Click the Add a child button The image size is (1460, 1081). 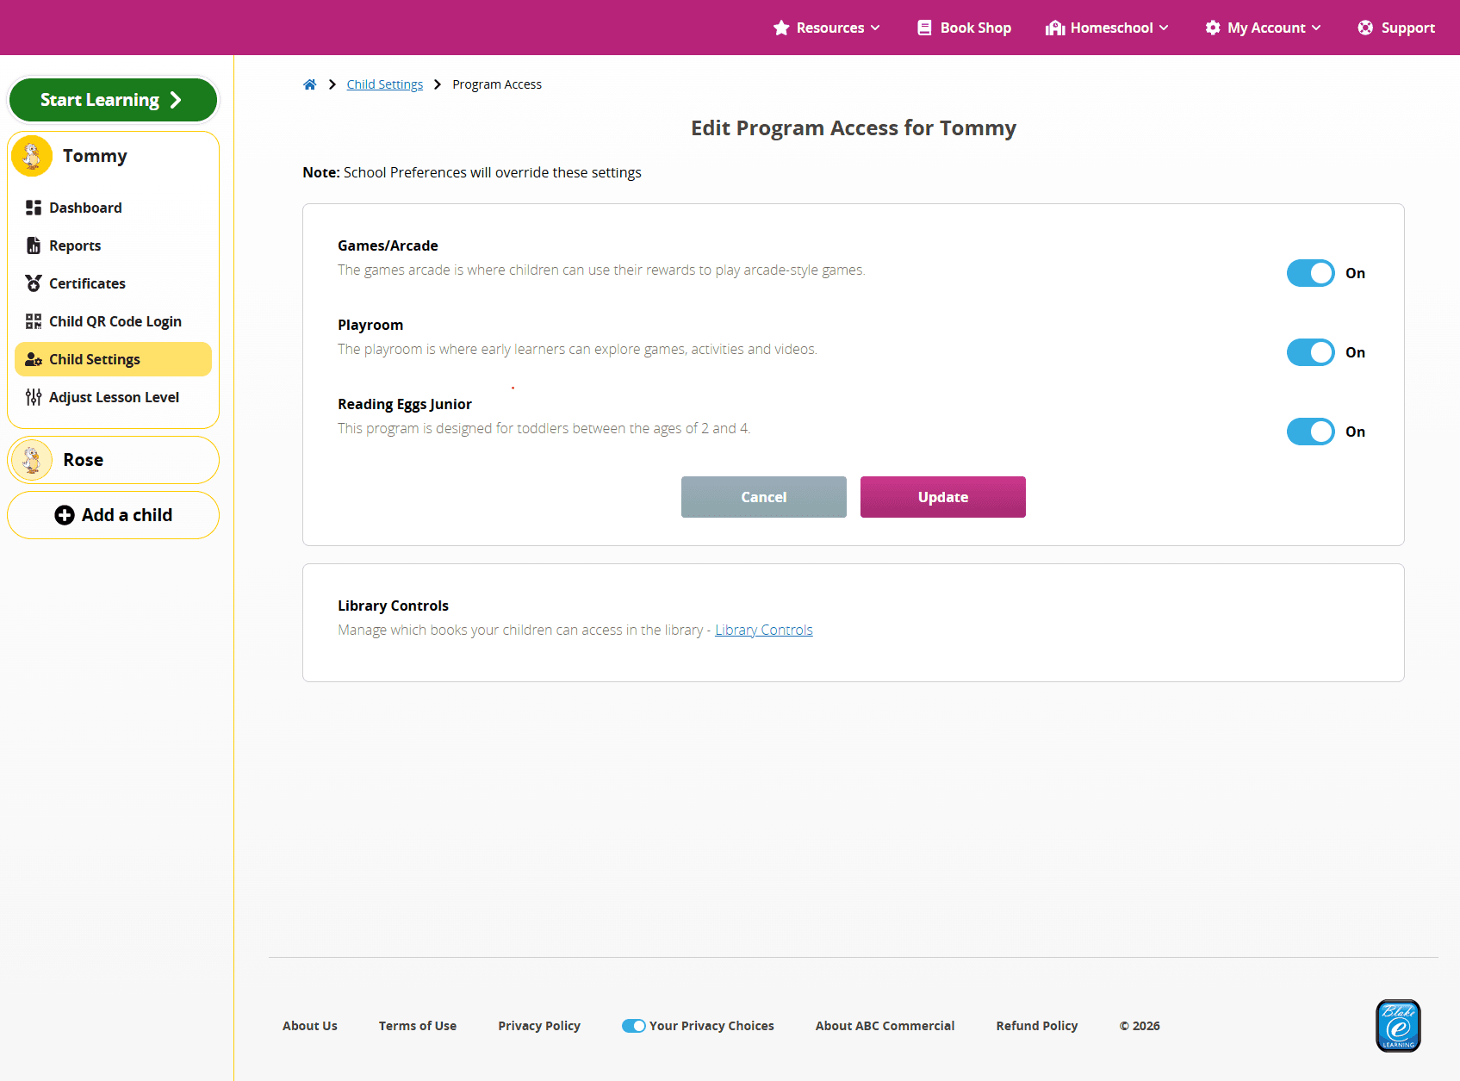pyautogui.click(x=113, y=515)
